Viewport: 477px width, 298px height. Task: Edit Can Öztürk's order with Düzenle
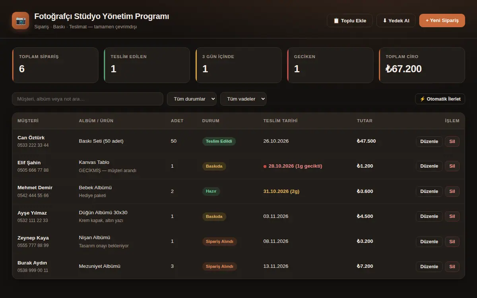pyautogui.click(x=429, y=141)
